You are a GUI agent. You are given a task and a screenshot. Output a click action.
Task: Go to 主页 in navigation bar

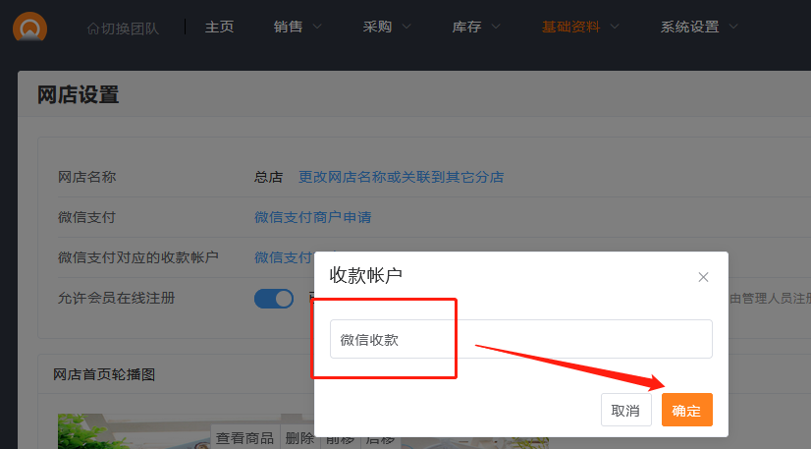(x=219, y=28)
